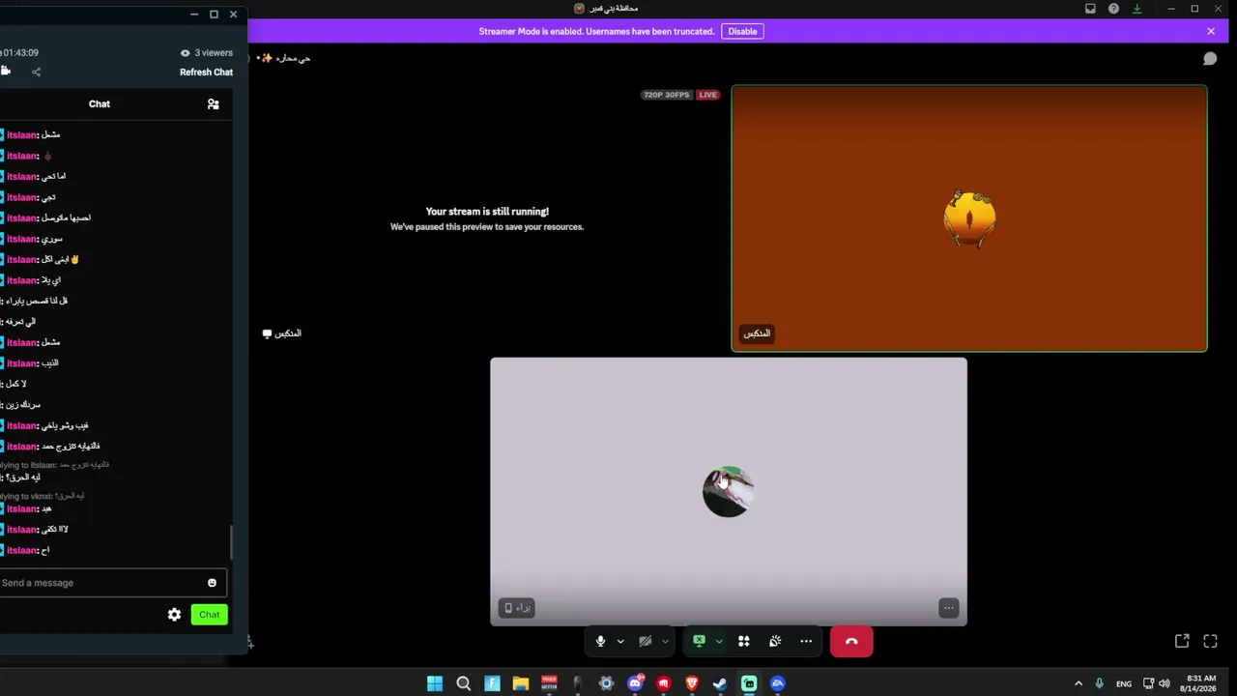
Task: Open microphone input options dropdown arrow
Action: click(620, 641)
